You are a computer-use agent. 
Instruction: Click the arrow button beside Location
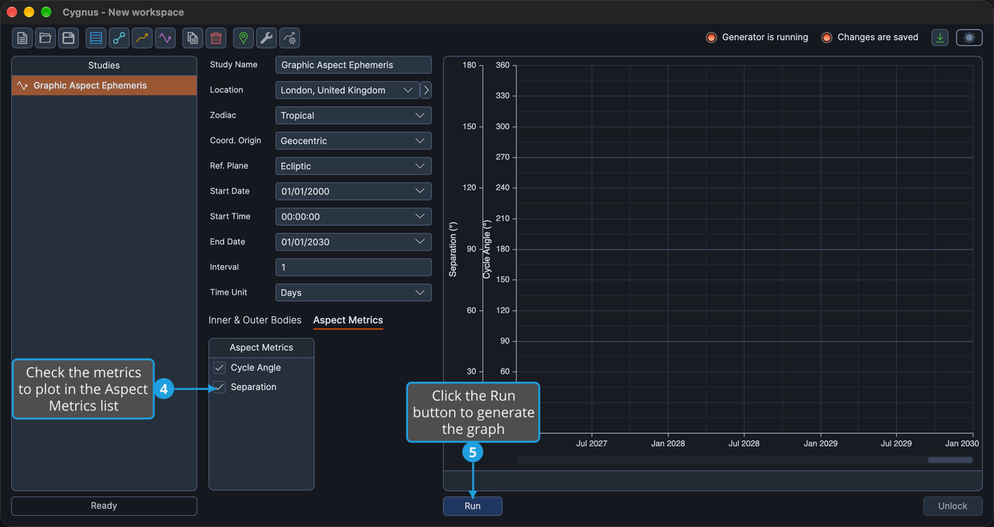pyautogui.click(x=426, y=90)
